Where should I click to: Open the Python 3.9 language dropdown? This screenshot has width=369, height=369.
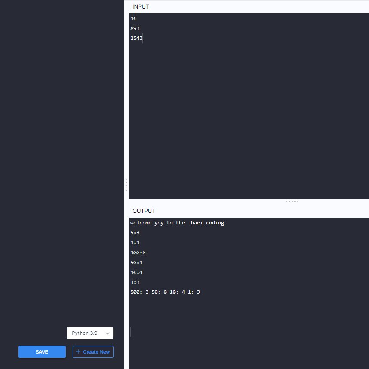tap(90, 333)
